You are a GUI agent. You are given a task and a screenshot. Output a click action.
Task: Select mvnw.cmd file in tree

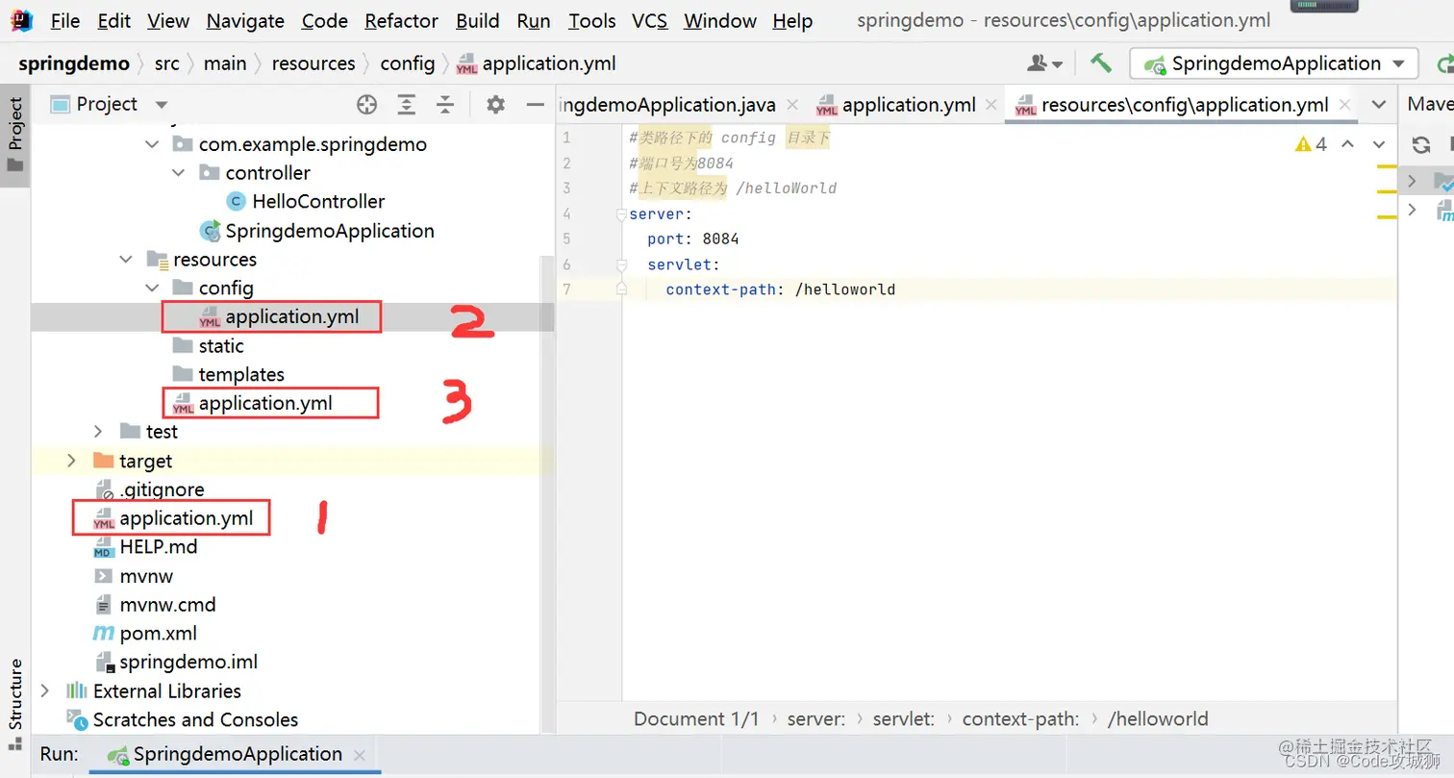point(167,606)
